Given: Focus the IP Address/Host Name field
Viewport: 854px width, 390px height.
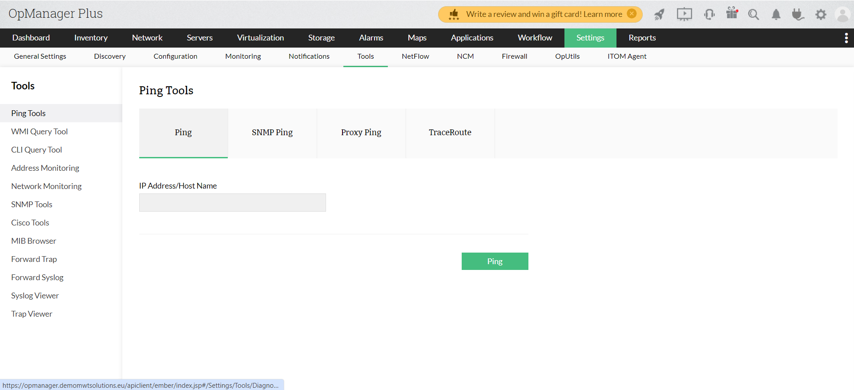Looking at the screenshot, I should [x=233, y=202].
